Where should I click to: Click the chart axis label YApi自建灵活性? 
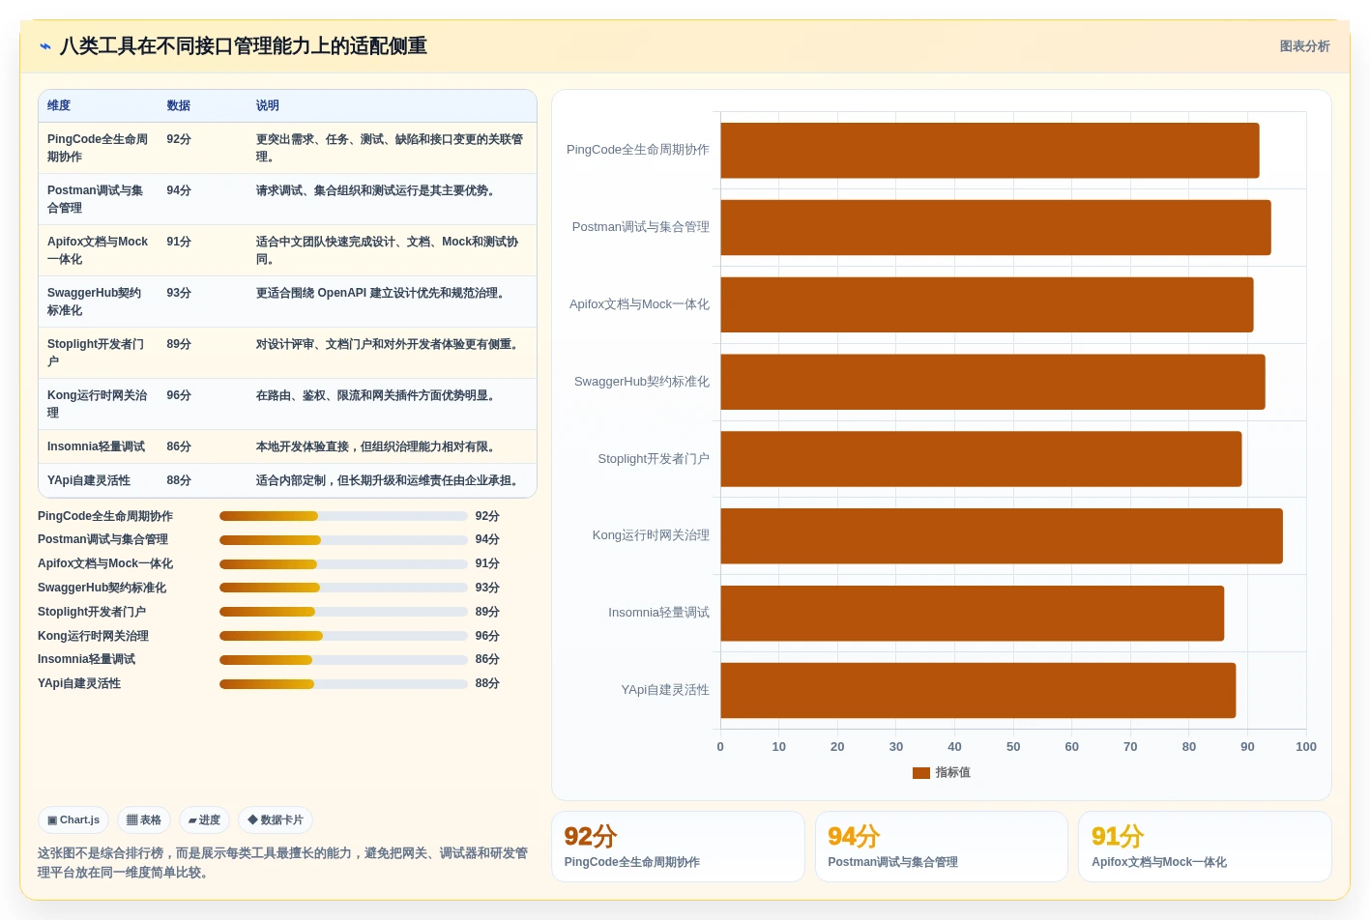click(x=665, y=690)
